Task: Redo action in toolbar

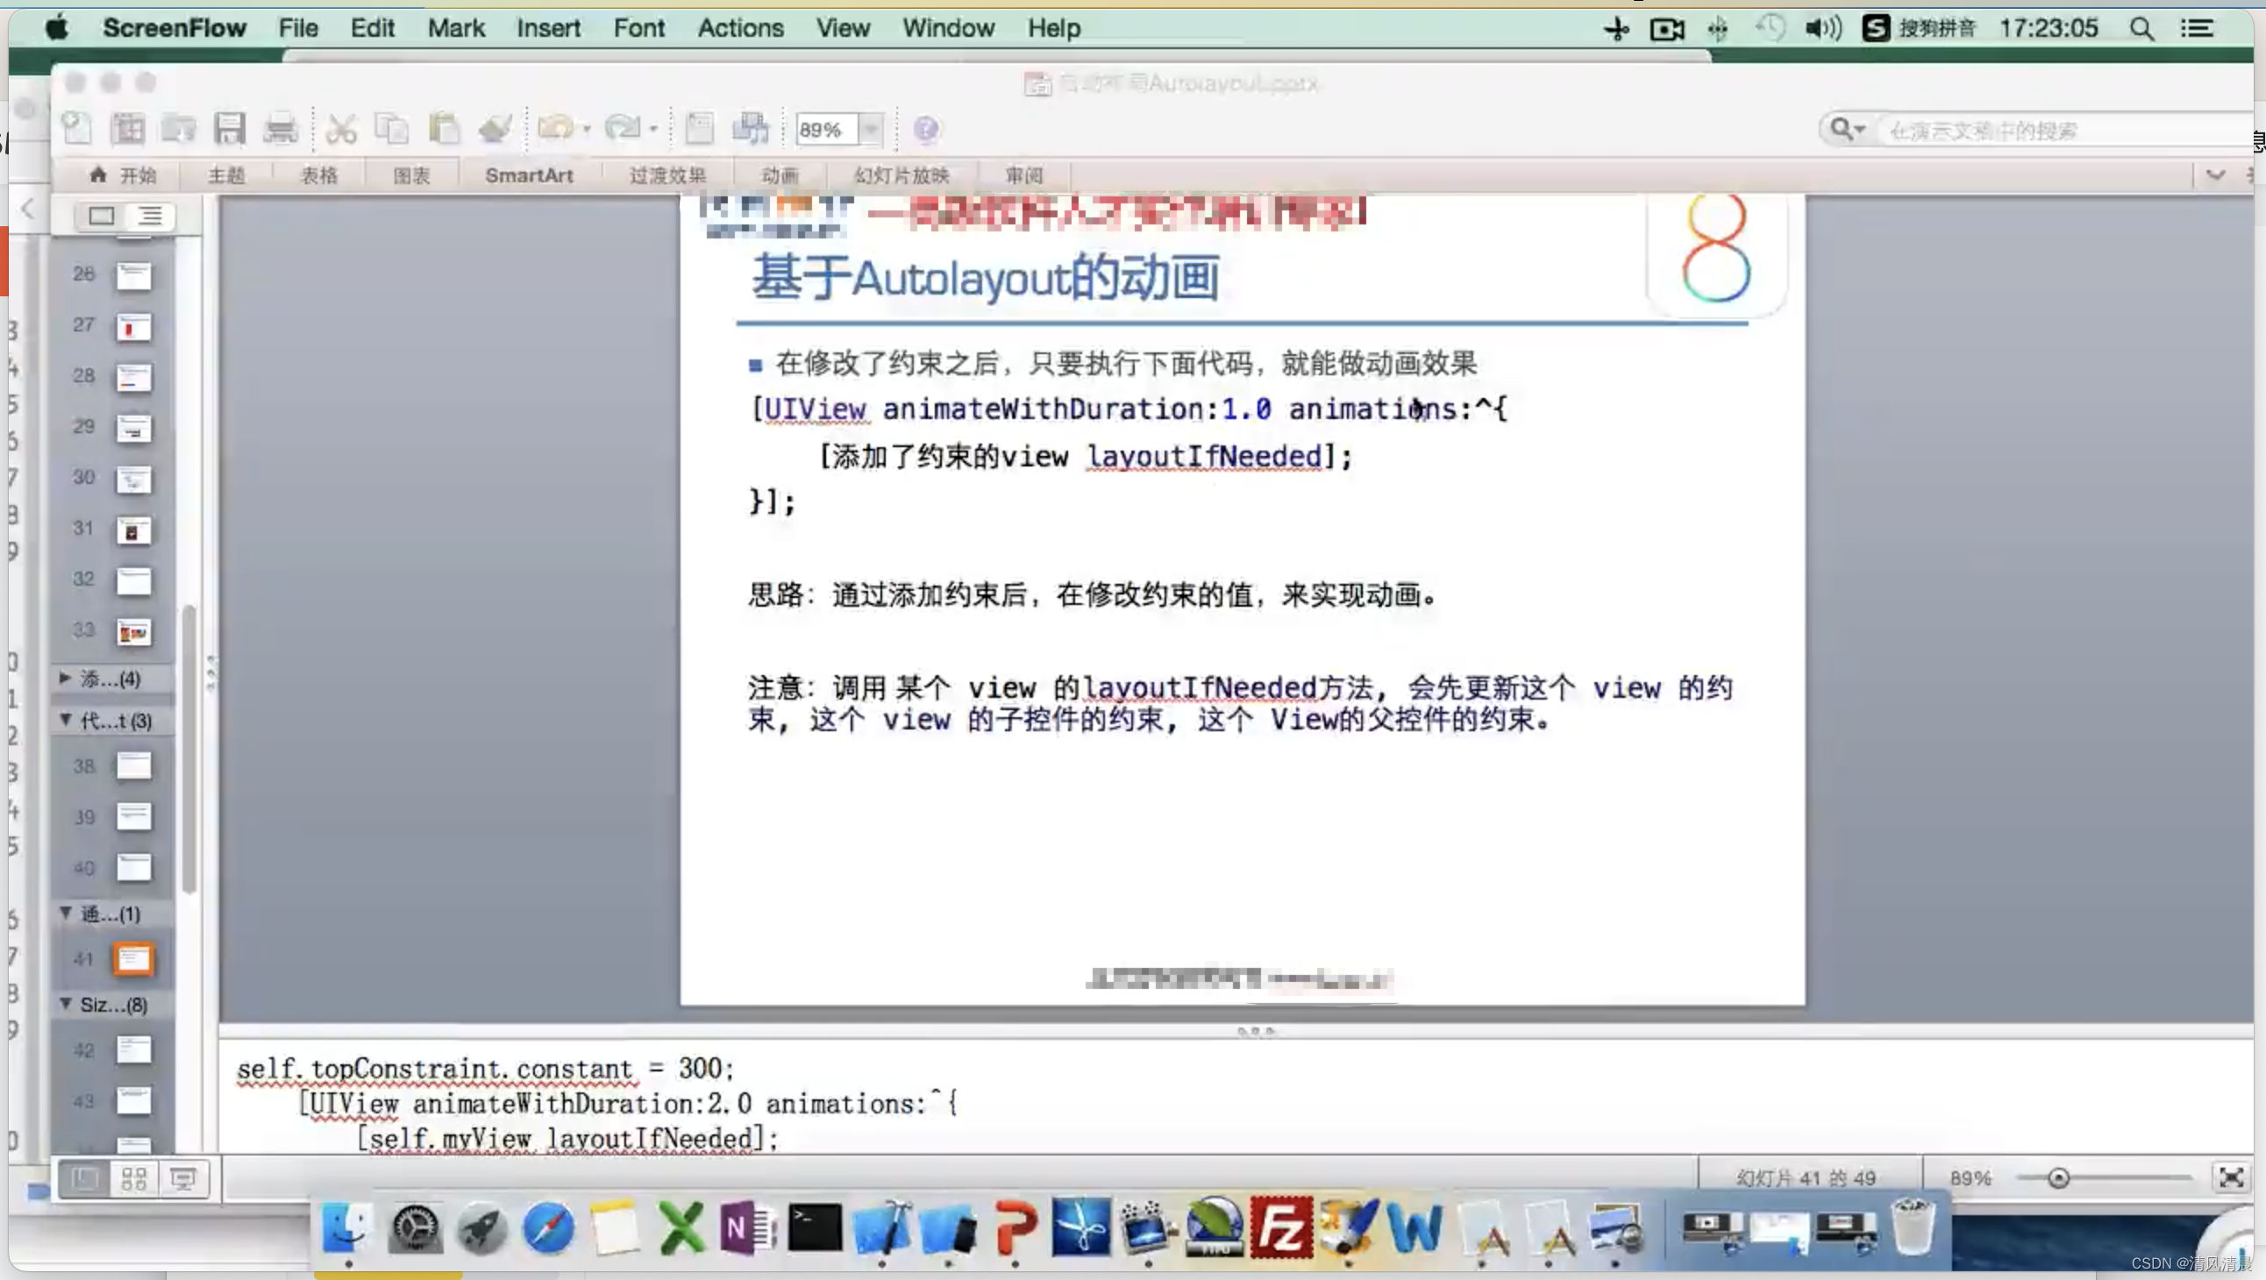Action: coord(623,129)
